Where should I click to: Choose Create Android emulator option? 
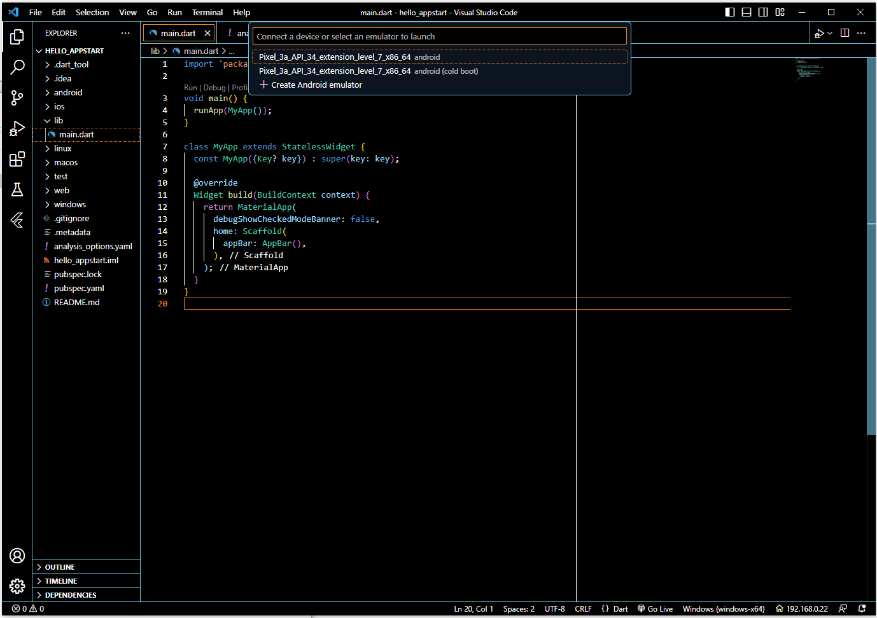(440, 85)
